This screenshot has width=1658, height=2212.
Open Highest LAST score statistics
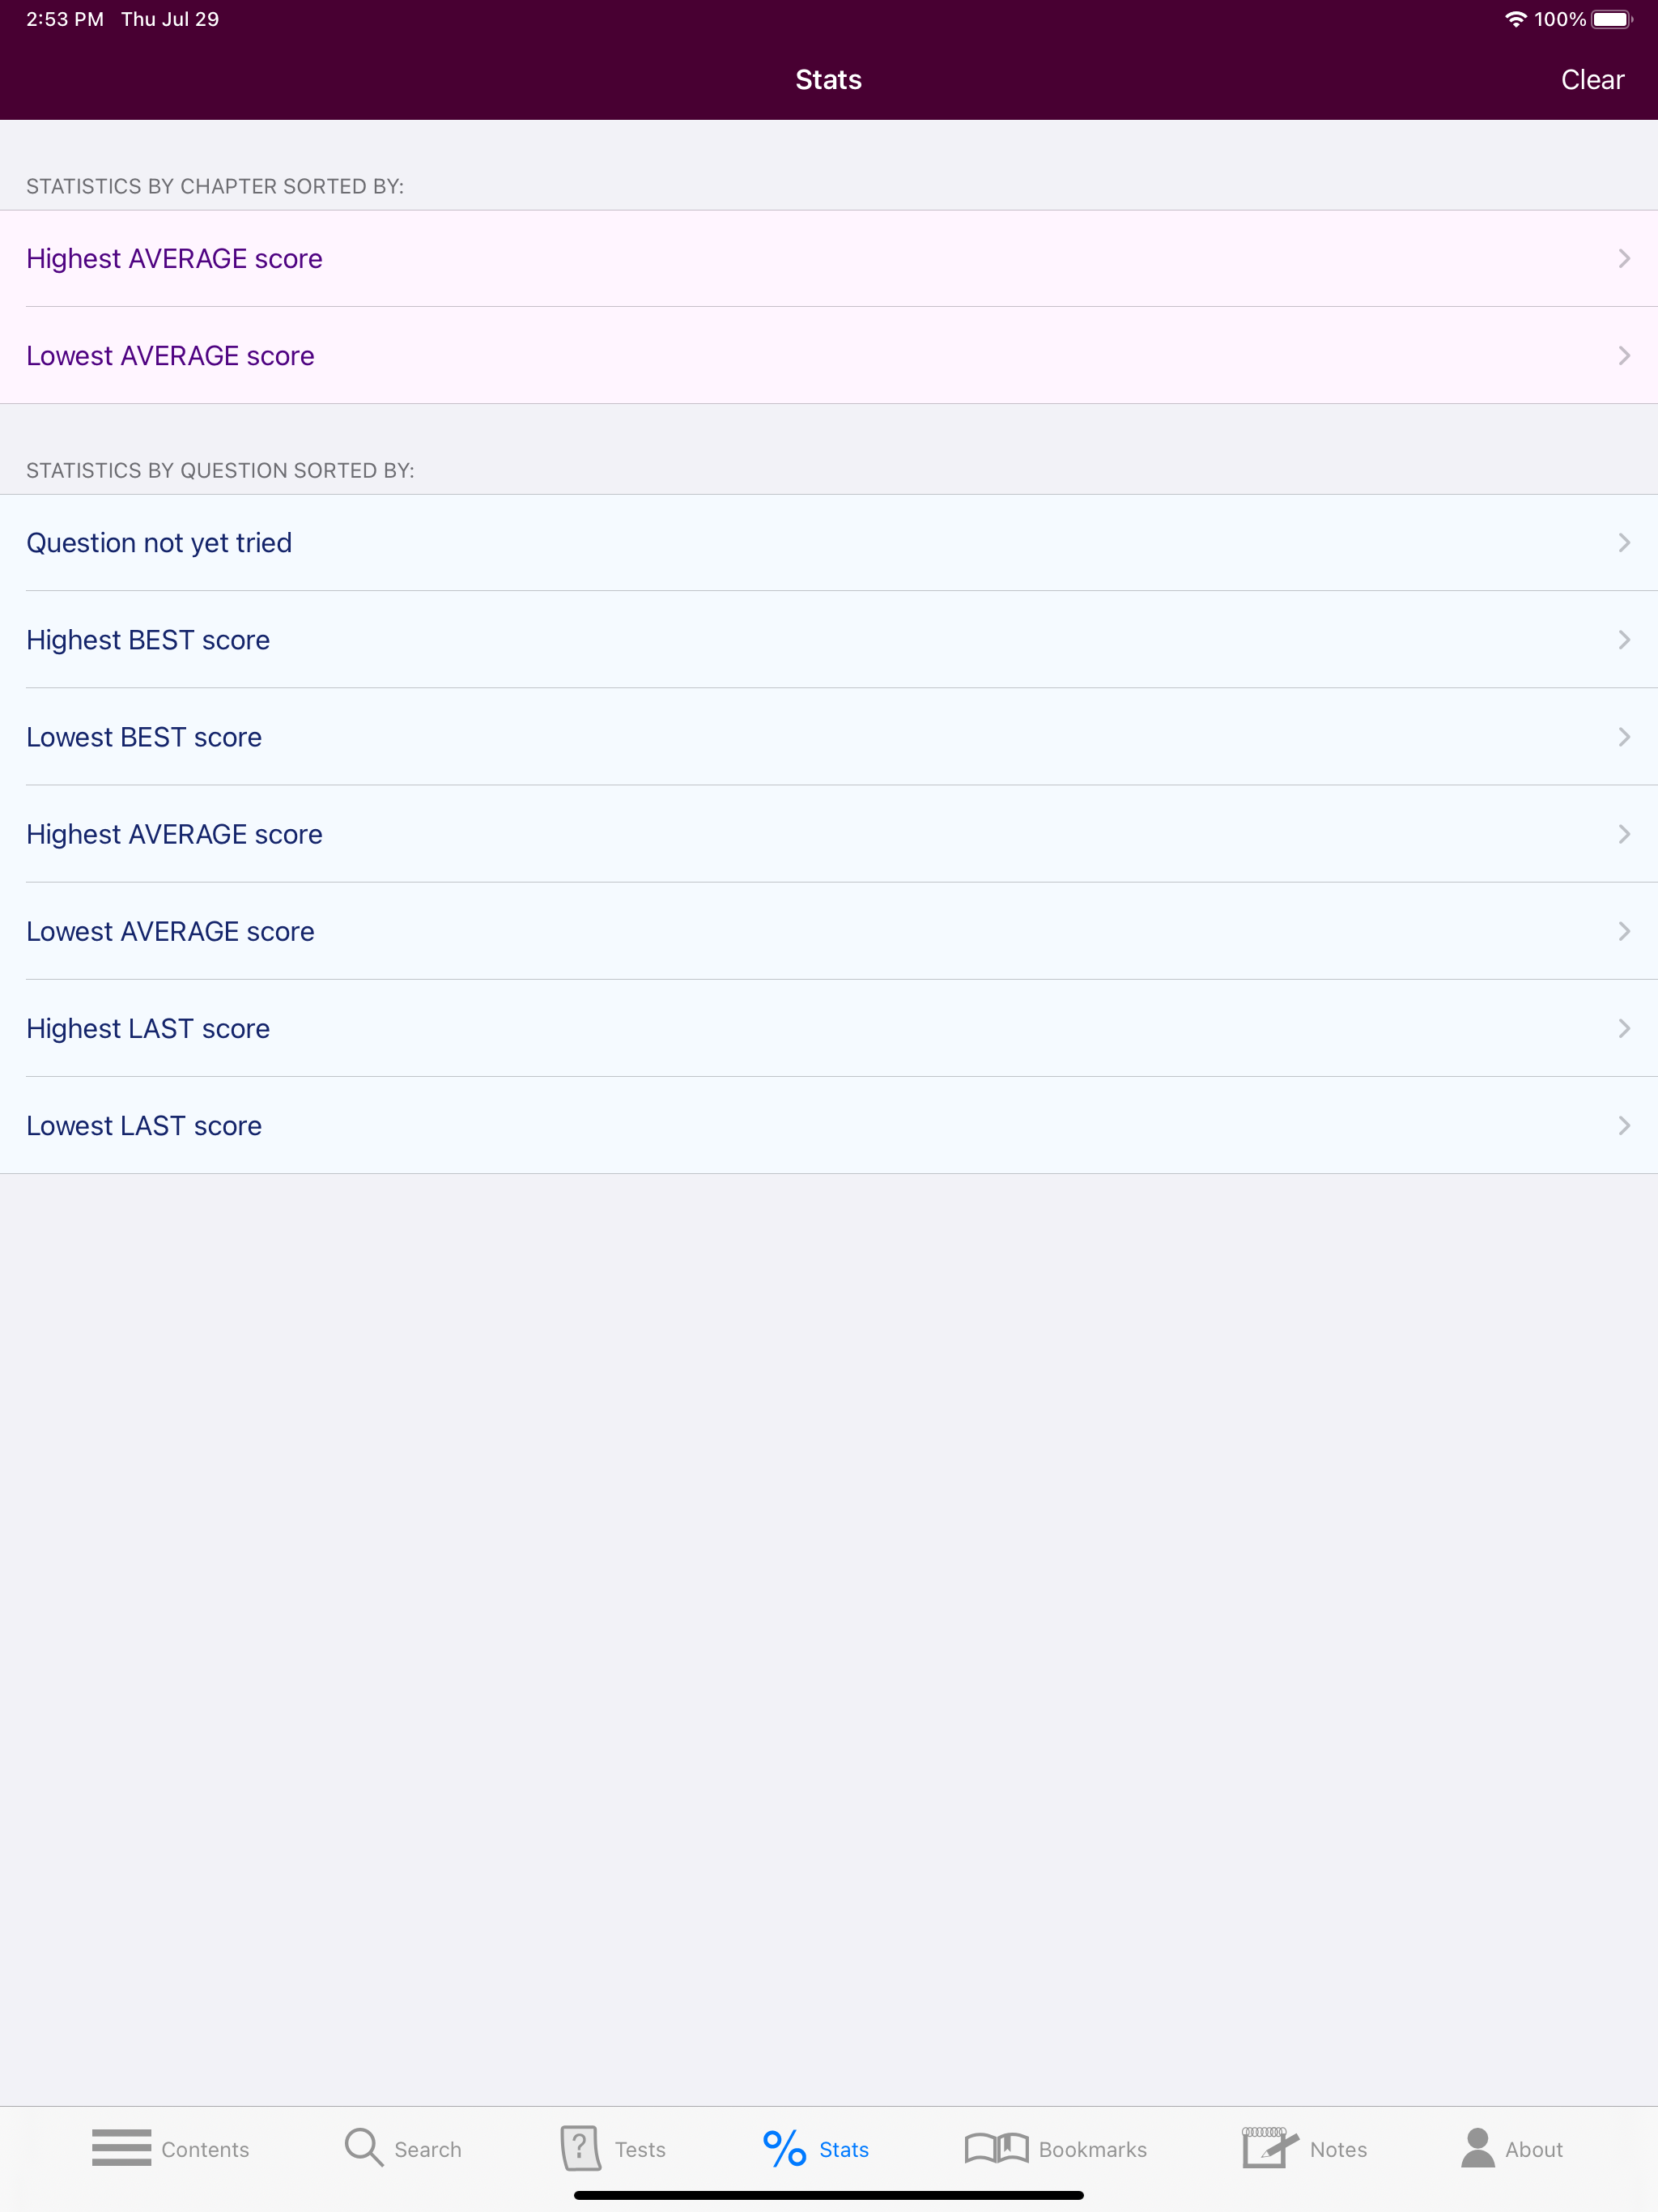[x=828, y=1027]
